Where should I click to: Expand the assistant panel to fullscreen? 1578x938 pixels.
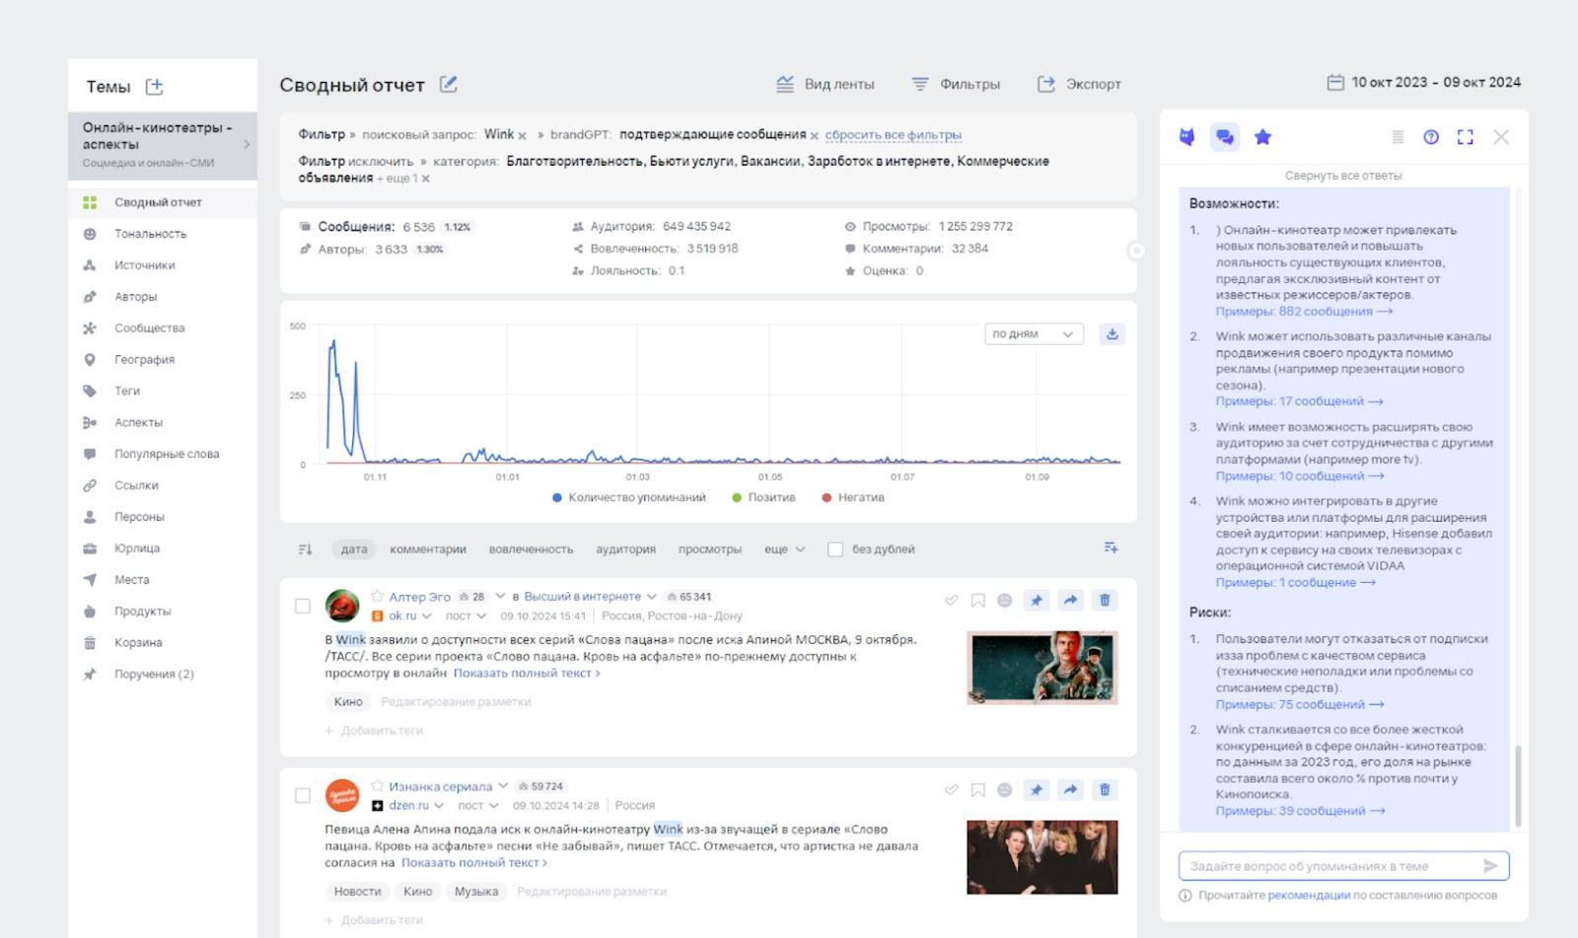(x=1466, y=137)
